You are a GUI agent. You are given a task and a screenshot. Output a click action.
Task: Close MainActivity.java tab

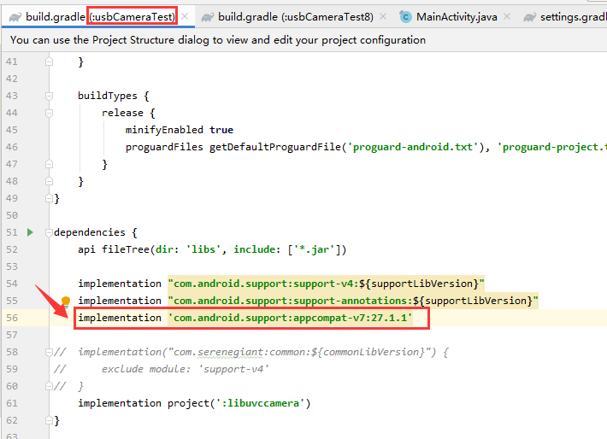(x=507, y=16)
